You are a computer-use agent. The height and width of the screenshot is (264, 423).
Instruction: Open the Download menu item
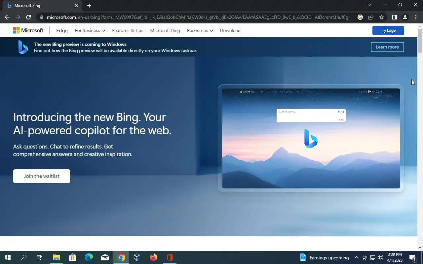(230, 30)
